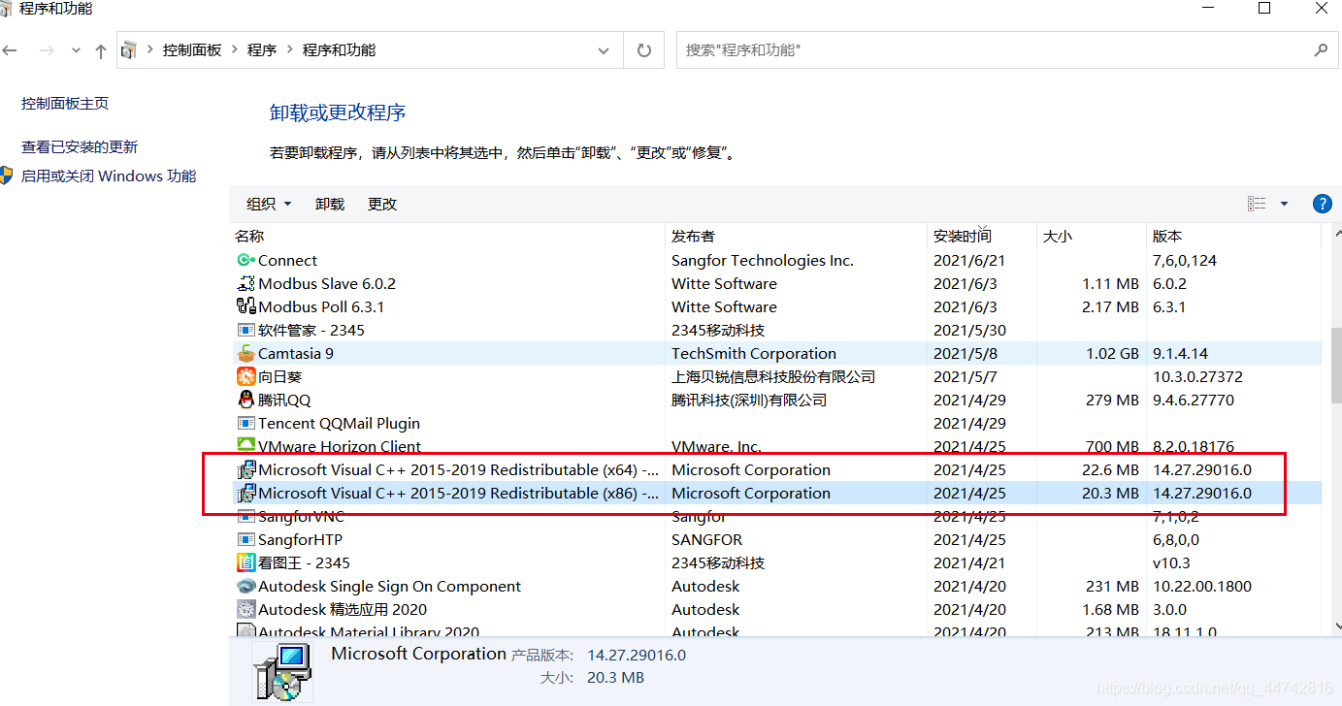Click 程序和功能 in the address breadcrumb
The image size is (1342, 706).
point(339,50)
